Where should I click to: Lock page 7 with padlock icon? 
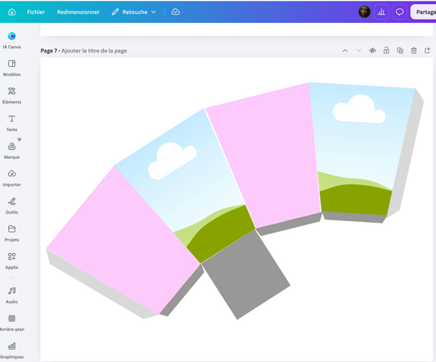coord(386,51)
